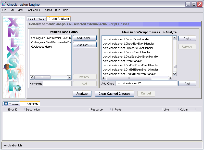Image resolution: width=204 pixels, height=150 pixels.
Task: Select the Warnings tab
Action: pos(30,104)
